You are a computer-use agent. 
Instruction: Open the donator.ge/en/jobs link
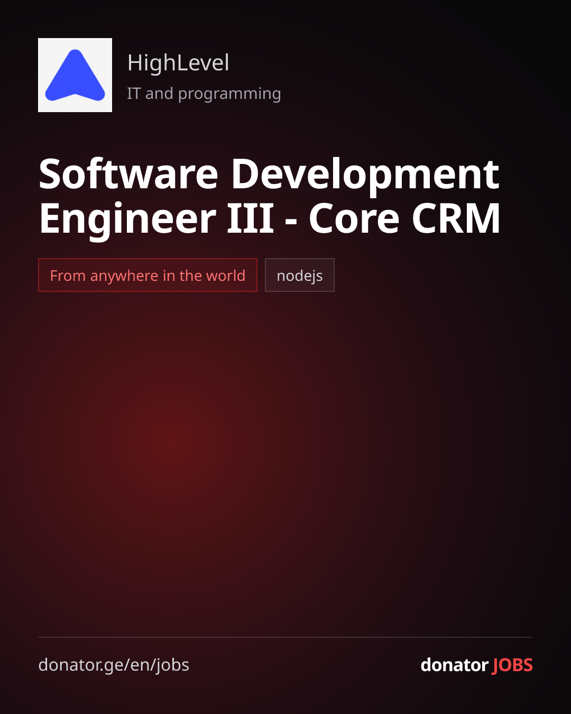pyautogui.click(x=114, y=665)
